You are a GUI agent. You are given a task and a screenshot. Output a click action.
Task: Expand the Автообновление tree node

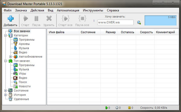tap(10, 57)
